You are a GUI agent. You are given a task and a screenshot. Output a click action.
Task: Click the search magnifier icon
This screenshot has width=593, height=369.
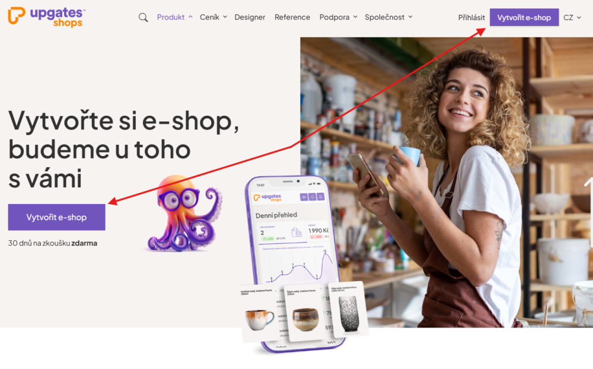[143, 17]
